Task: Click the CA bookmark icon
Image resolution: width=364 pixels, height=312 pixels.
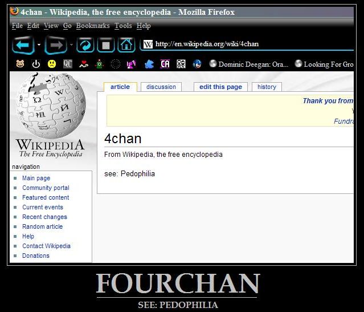Action: pyautogui.click(x=165, y=64)
